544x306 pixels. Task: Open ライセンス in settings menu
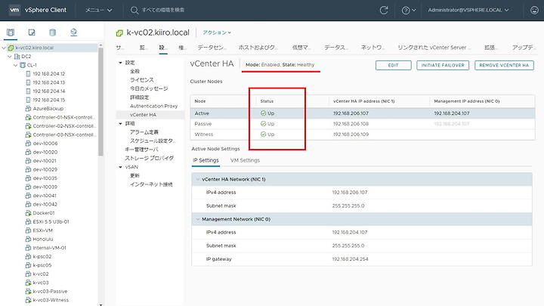pos(141,80)
